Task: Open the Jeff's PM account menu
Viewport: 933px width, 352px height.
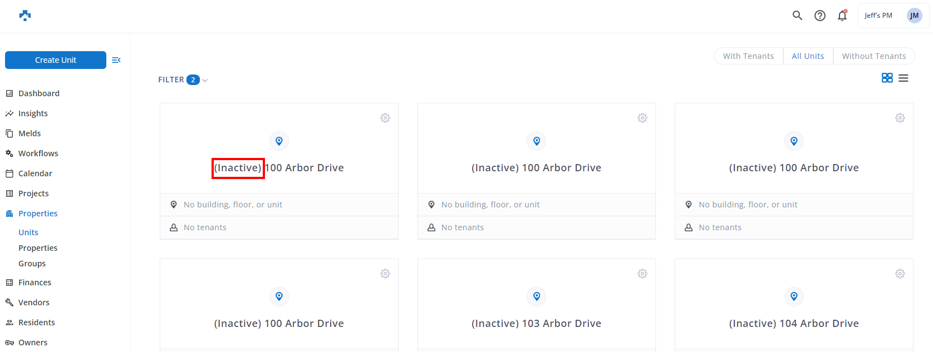Action: [893, 16]
